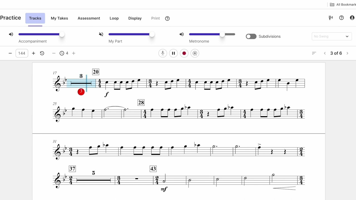Click rehearsal mark 37 in score
This screenshot has width=356, height=200.
click(x=72, y=169)
